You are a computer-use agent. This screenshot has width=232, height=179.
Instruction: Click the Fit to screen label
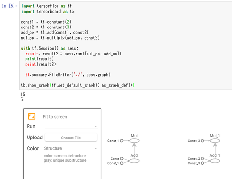pos(55,117)
